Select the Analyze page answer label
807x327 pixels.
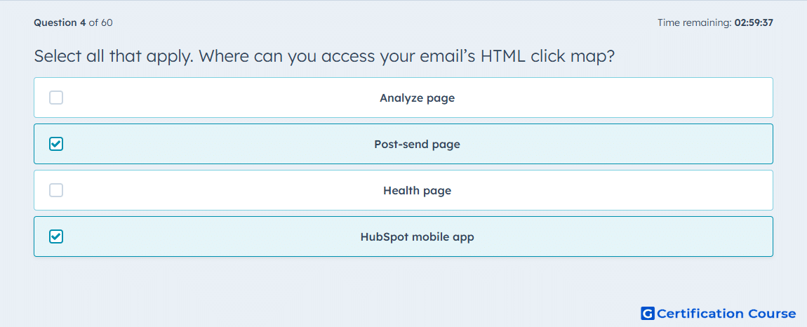tap(417, 98)
